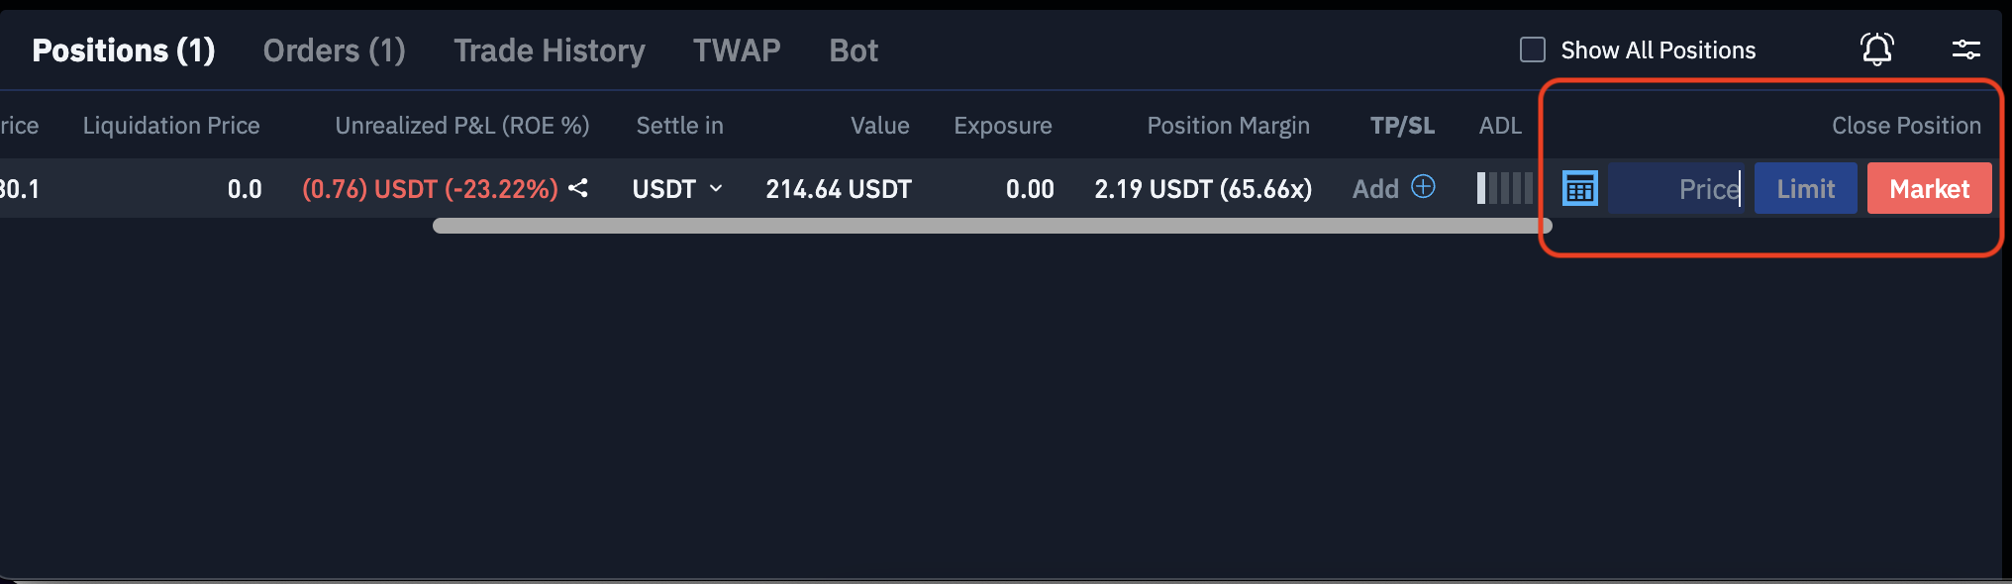Click the plus circle icon for TP/SL
This screenshot has width=2012, height=584.
point(1423,187)
